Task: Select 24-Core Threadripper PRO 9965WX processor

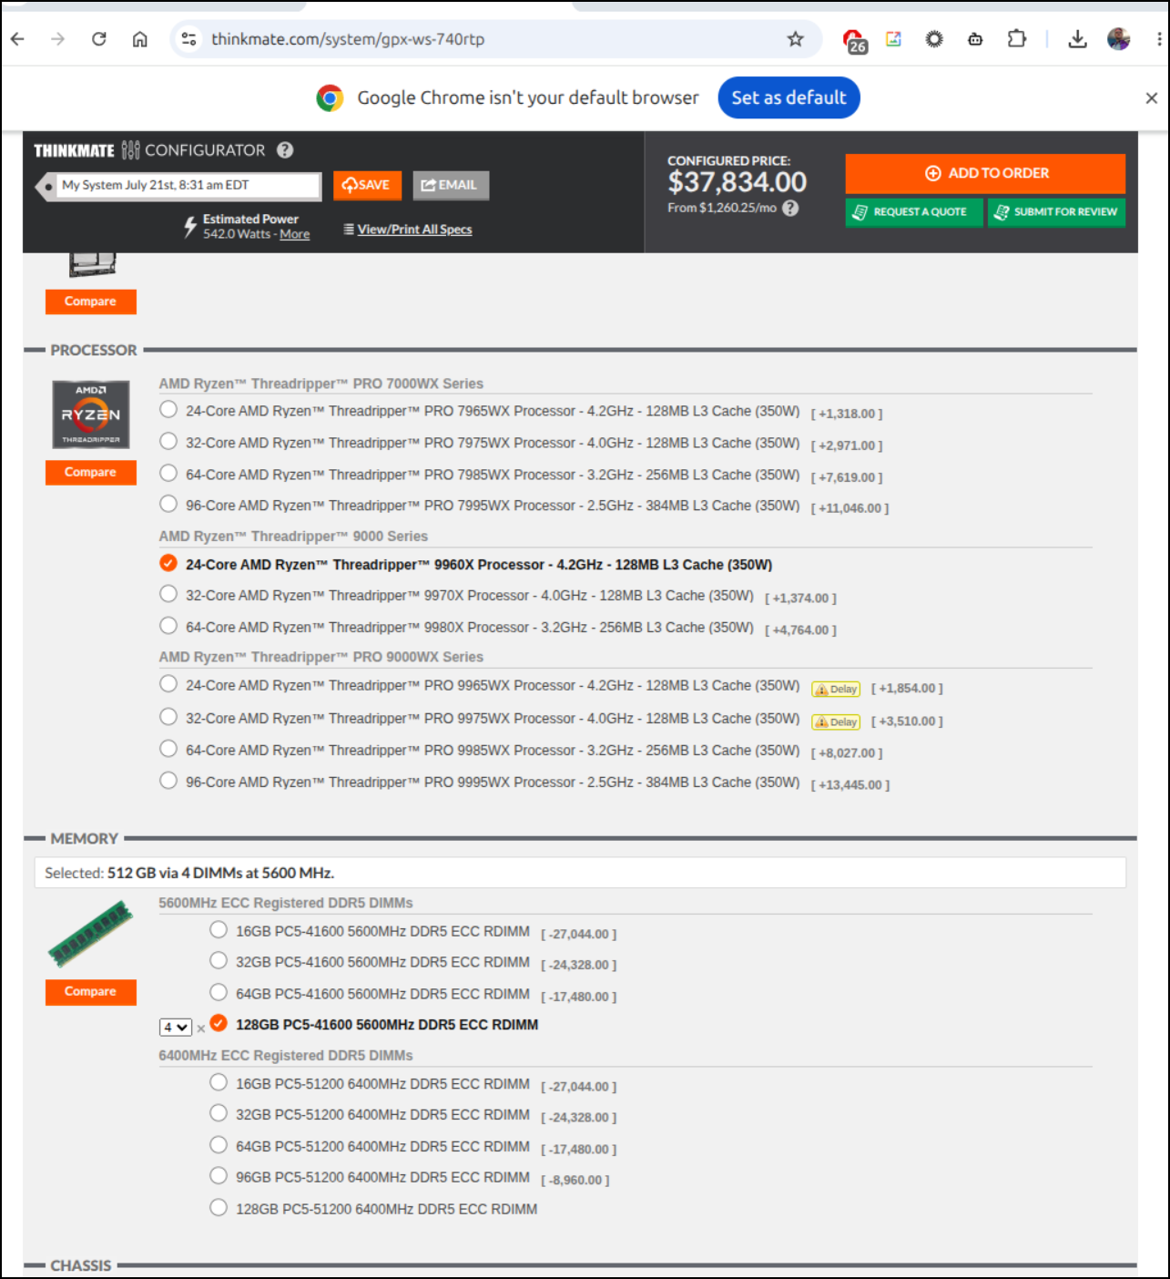Action: 168,684
